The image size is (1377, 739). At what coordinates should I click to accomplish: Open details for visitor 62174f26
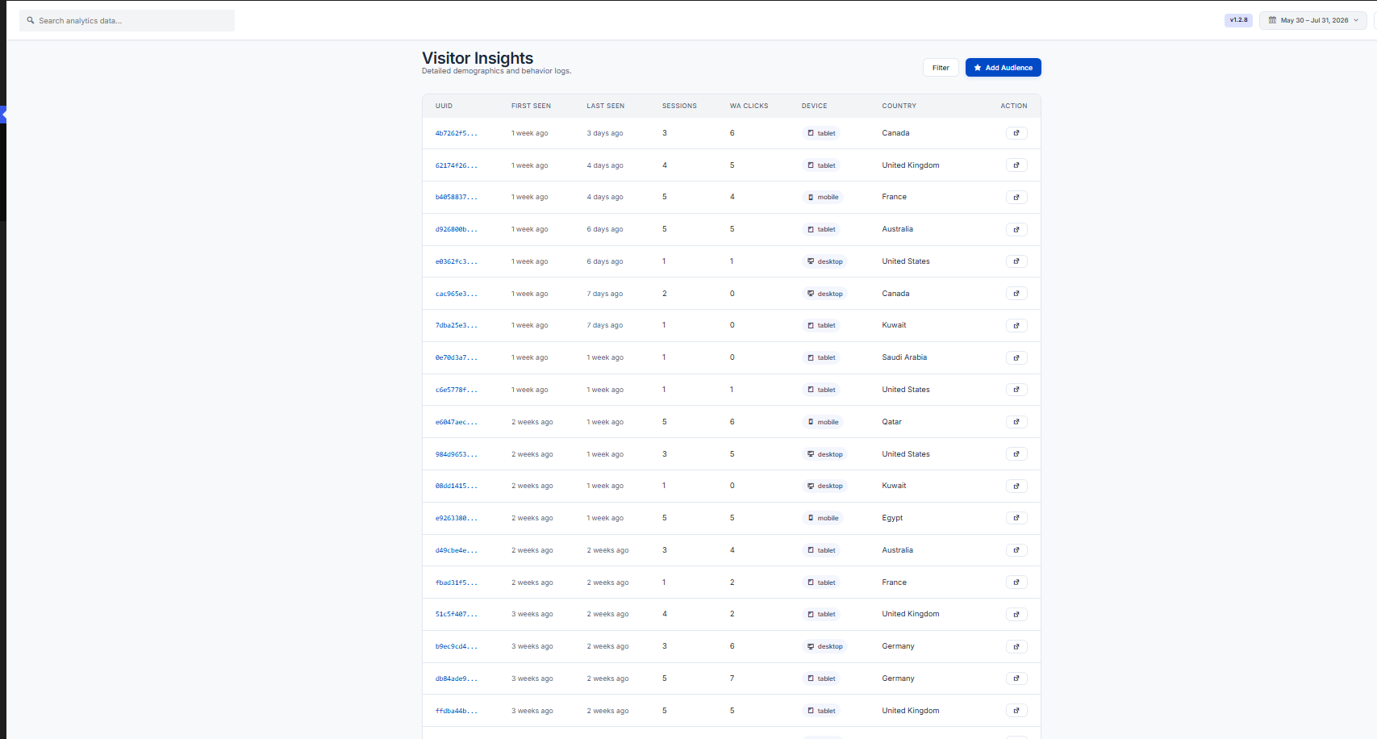click(1016, 165)
